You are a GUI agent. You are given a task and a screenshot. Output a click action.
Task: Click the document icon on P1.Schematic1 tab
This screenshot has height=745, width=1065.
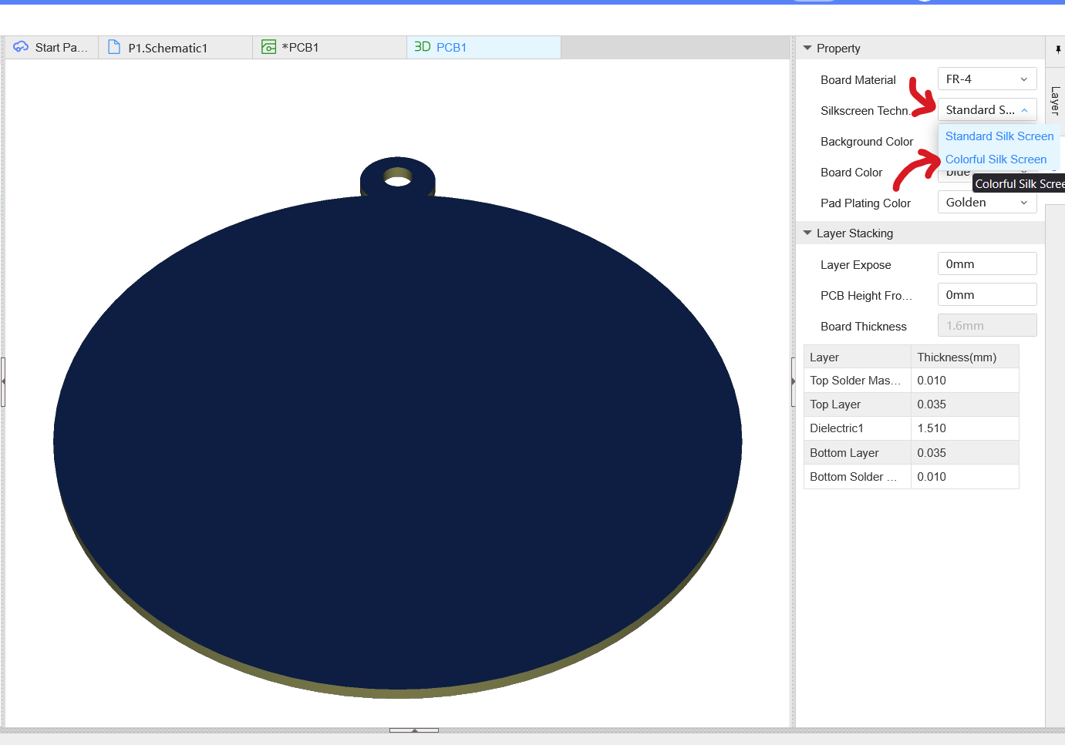click(114, 47)
